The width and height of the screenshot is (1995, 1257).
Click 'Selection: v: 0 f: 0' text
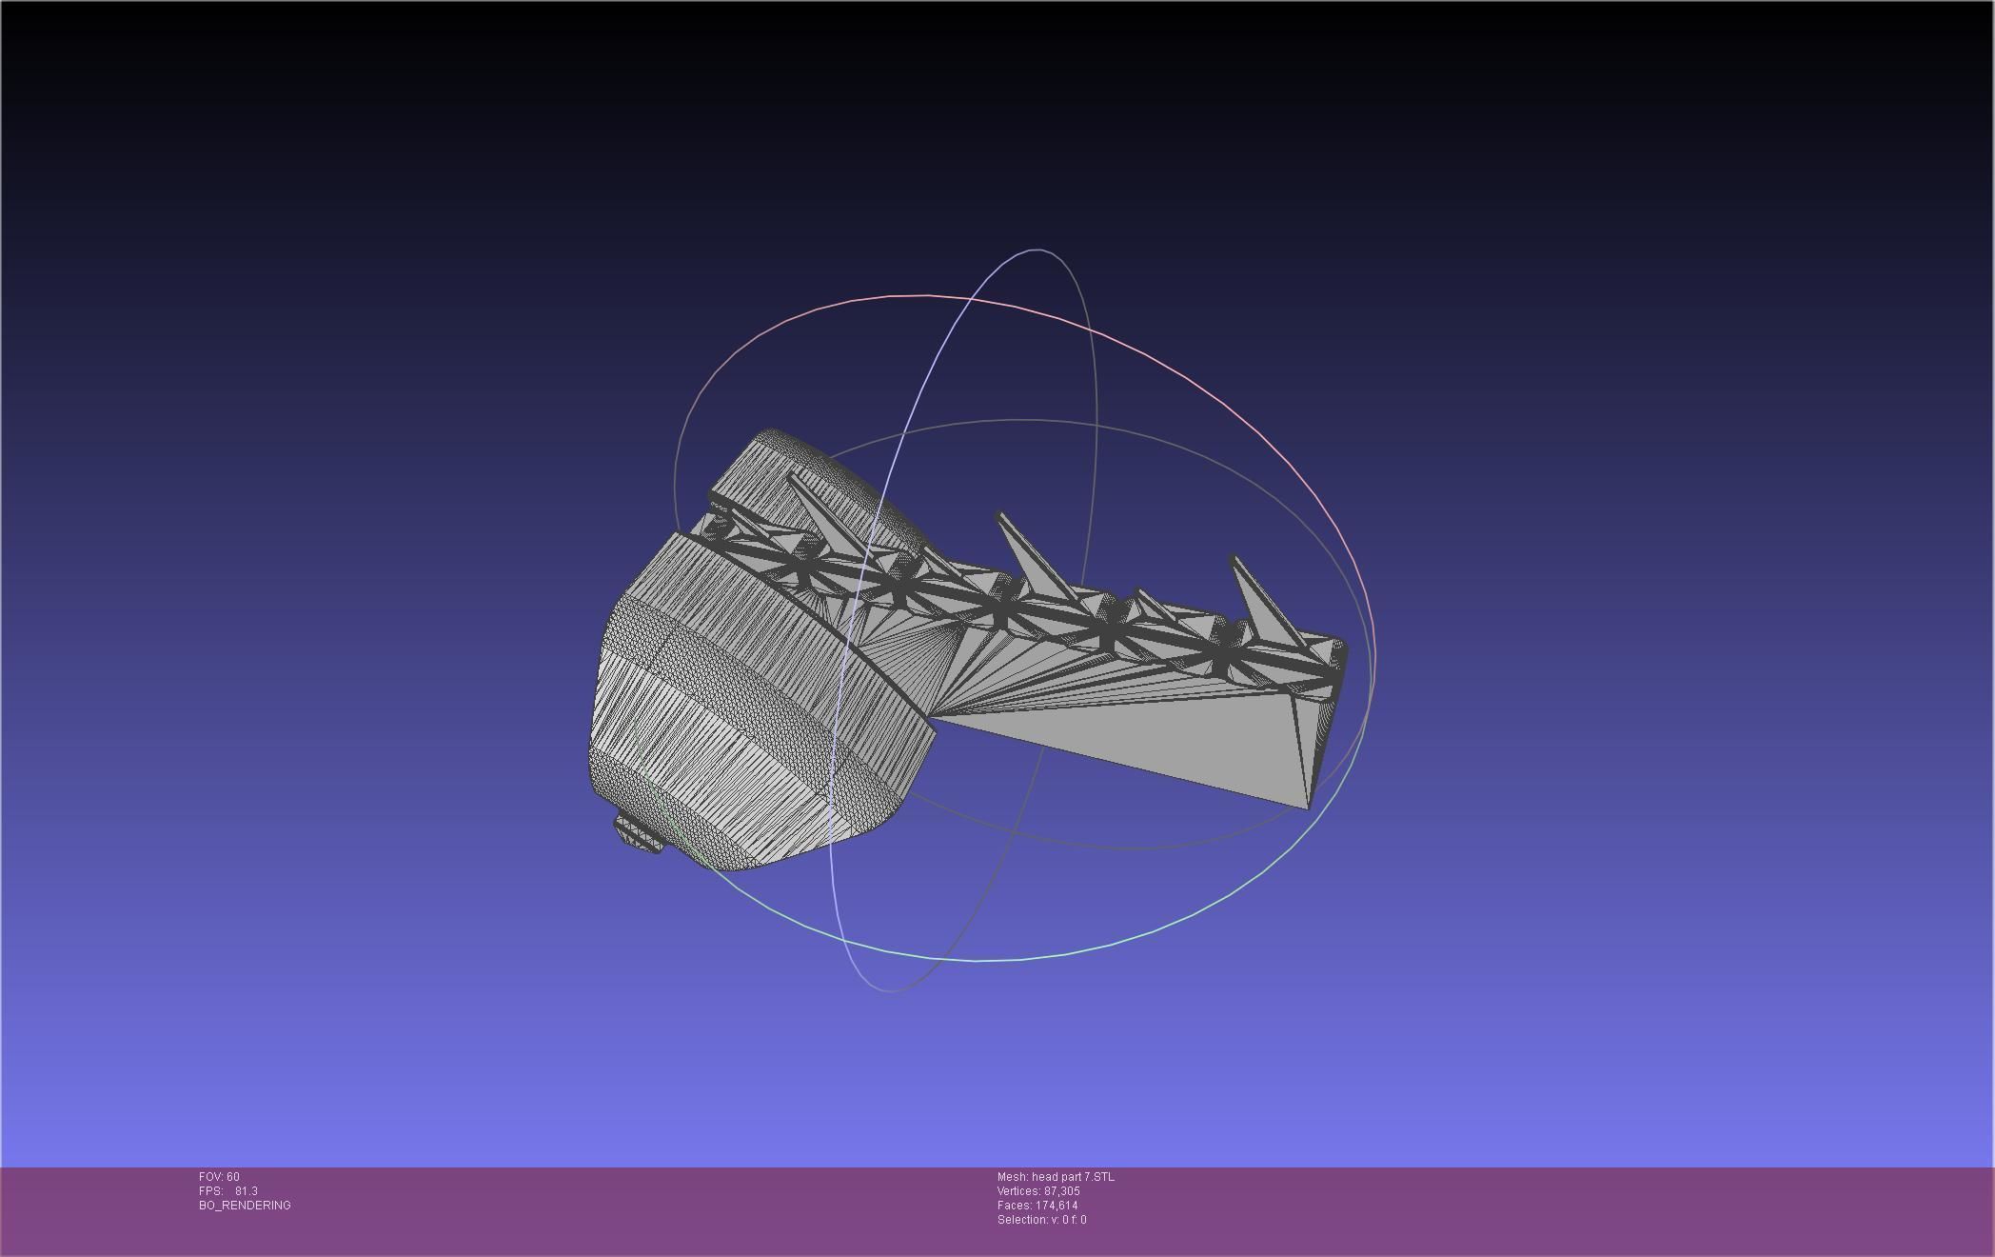[x=1041, y=1220]
